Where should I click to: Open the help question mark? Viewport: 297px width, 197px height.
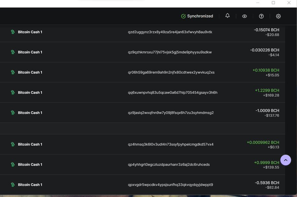point(261,16)
